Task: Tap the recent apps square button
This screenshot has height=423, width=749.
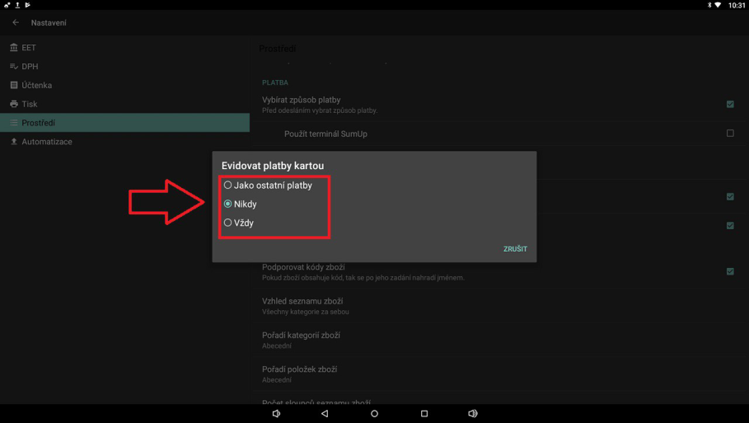Action: (424, 414)
